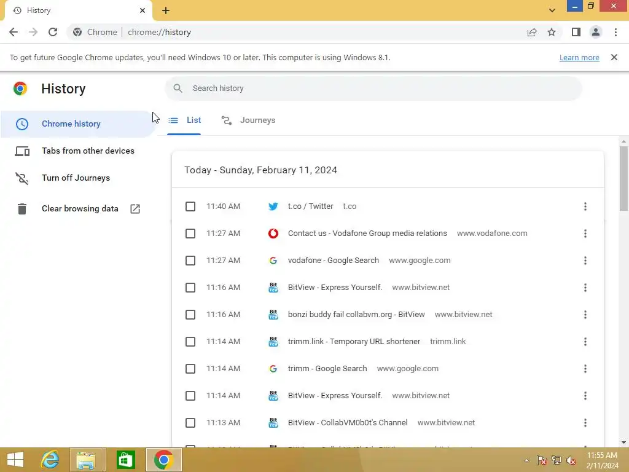This screenshot has width=629, height=472.
Task: Open actions menu for CollabVM0b0t's Channel entry
Action: point(585,423)
